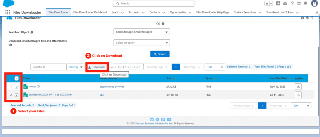
Task: Click the Record Name column header
Action: coord(108,79)
